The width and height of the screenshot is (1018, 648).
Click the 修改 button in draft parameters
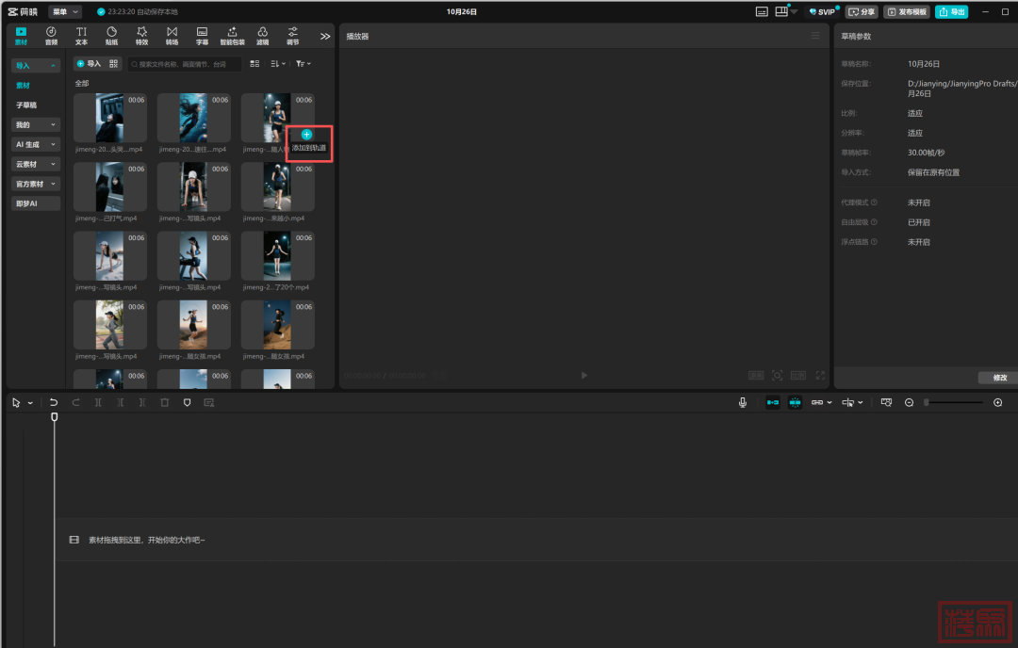pyautogui.click(x=999, y=378)
